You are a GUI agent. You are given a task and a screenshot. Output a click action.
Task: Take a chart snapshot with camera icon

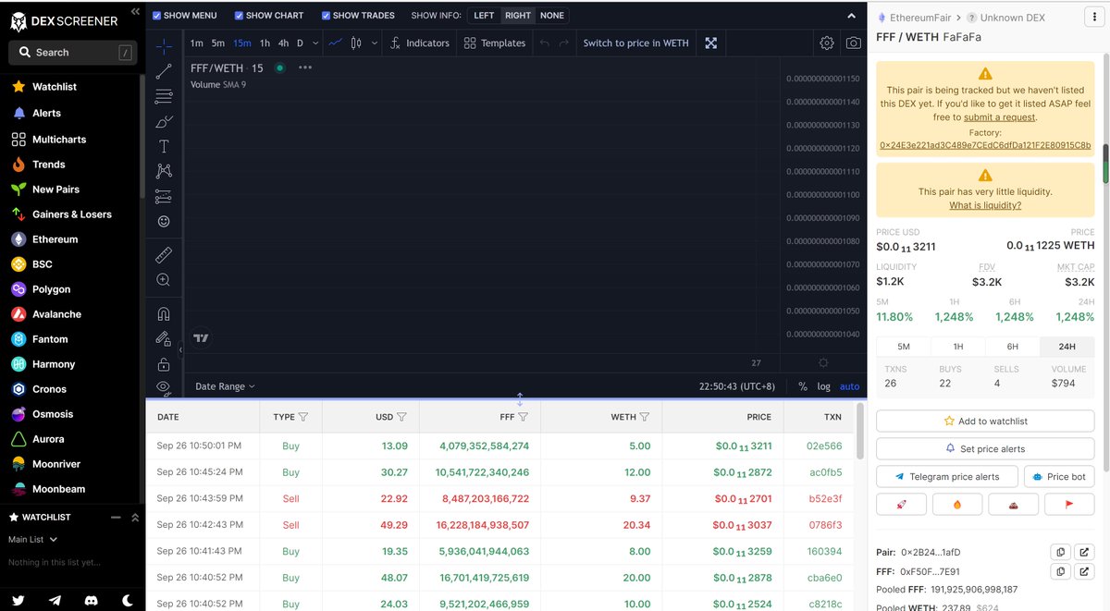pos(853,43)
